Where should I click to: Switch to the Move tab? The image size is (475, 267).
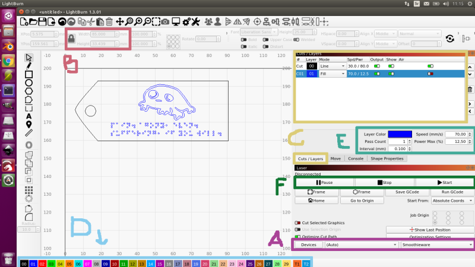[335, 158]
